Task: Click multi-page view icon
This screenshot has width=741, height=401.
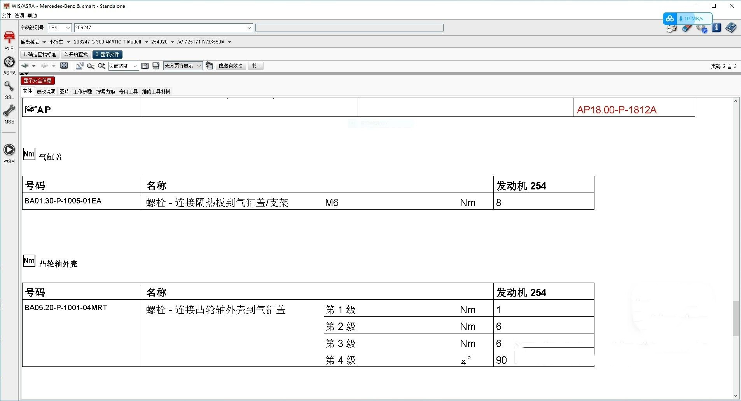Action: tap(156, 66)
